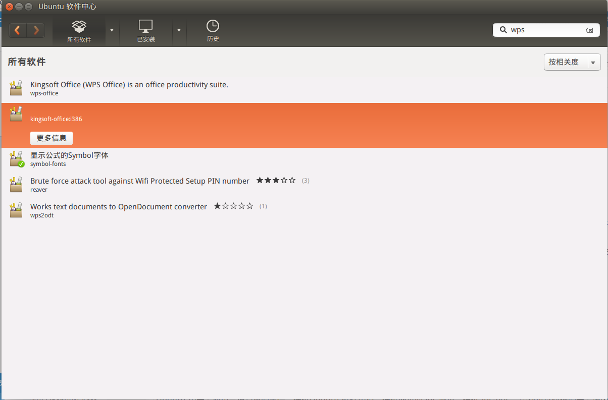Viewport: 608px width, 400px height.
Task: Expand the dropdown arrow beside 已安装
Action: click(x=179, y=30)
